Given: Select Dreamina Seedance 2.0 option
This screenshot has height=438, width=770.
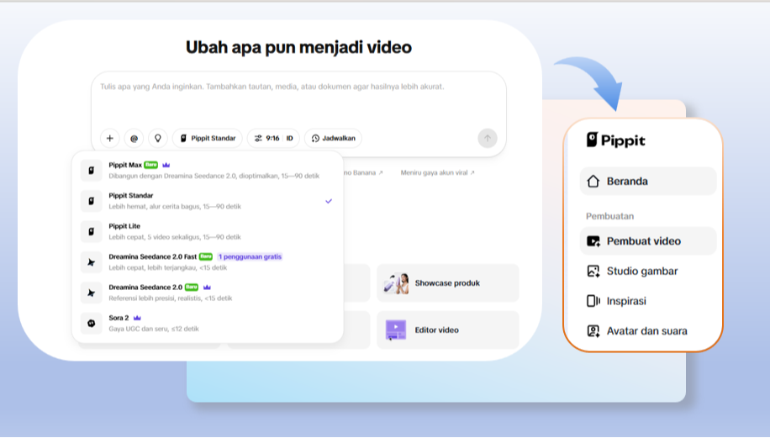Looking at the screenshot, I should [208, 293].
